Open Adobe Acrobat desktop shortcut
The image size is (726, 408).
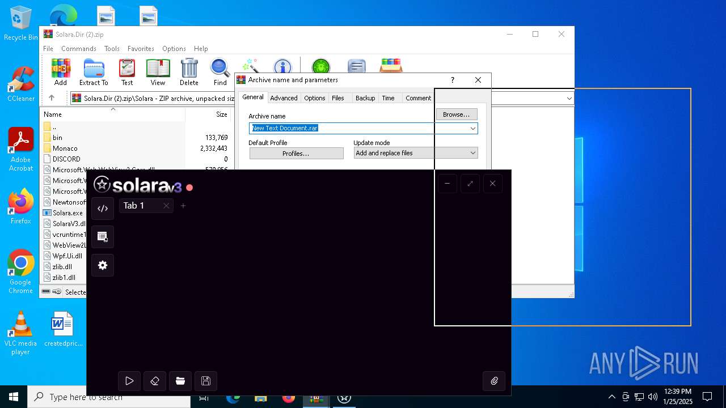[21, 150]
